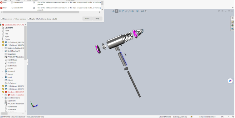This screenshot has width=235, height=118.
Task: Click the Help button in What's Wrong dialog
Action: point(97,19)
